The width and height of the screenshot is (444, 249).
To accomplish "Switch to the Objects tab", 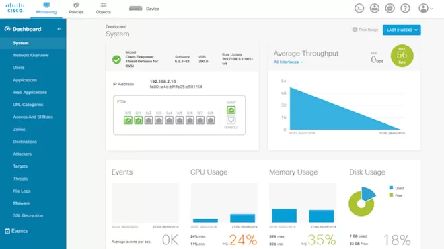I will click(x=104, y=9).
